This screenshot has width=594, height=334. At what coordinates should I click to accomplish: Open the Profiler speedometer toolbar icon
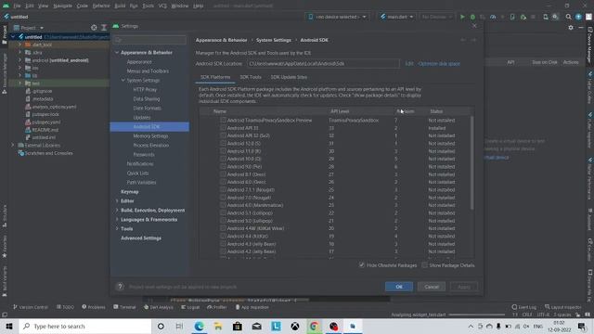pos(493,17)
